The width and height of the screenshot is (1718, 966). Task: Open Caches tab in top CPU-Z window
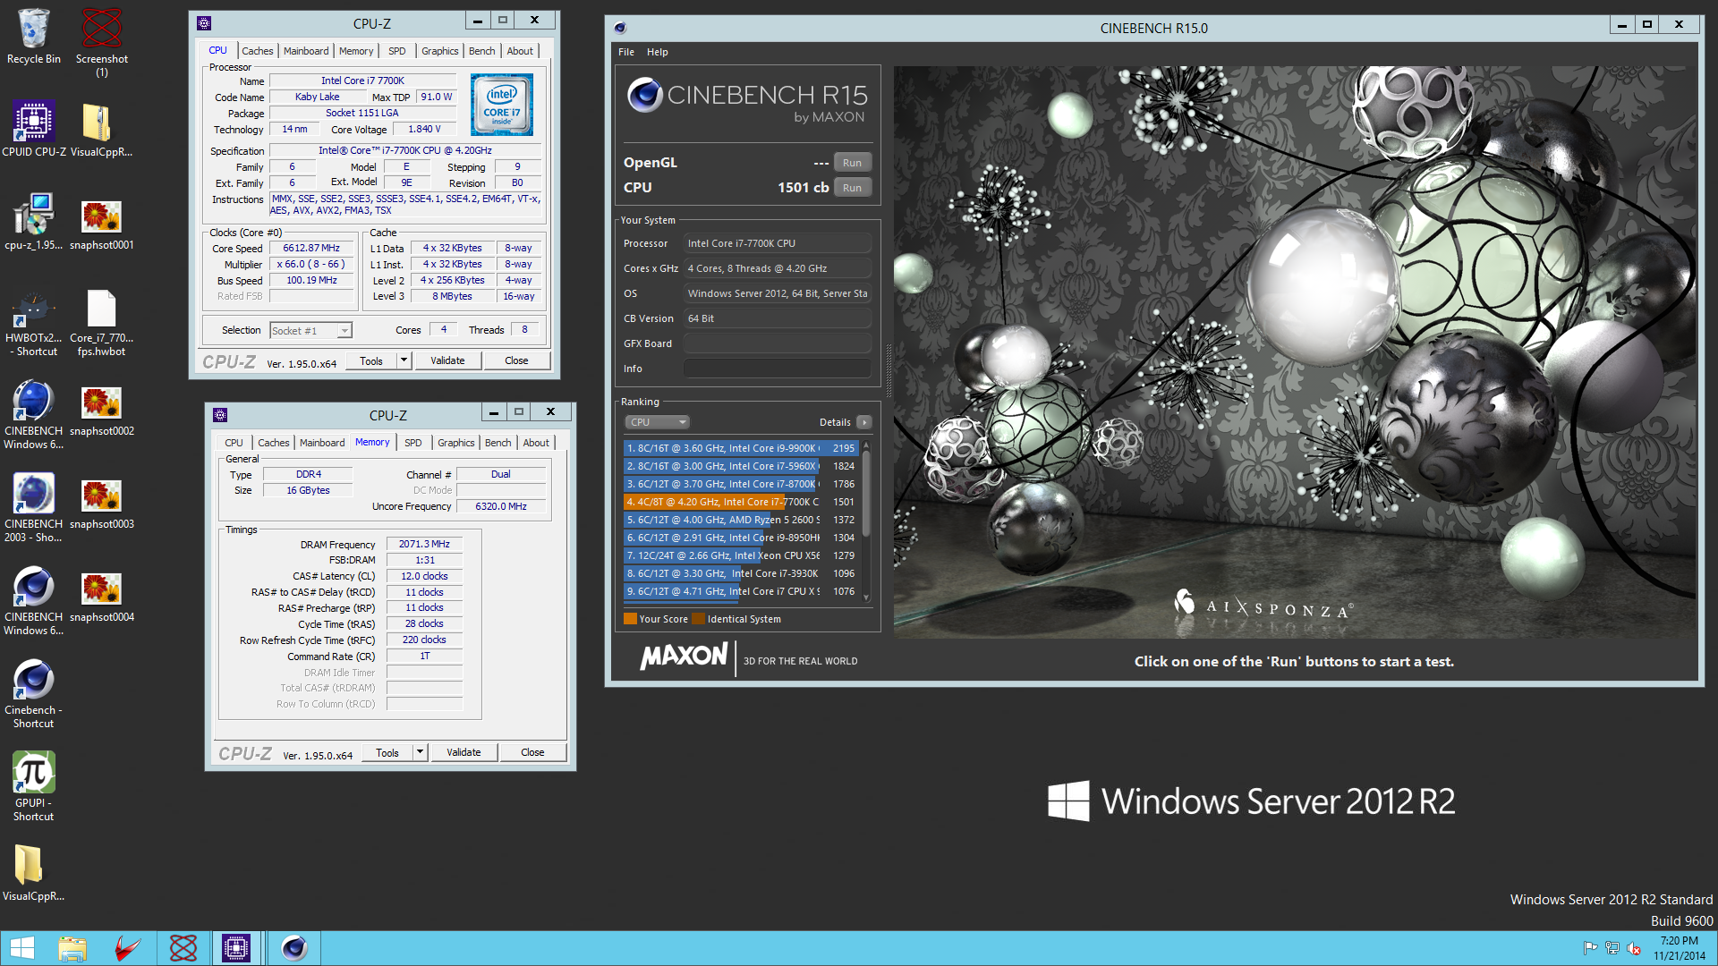[258, 51]
